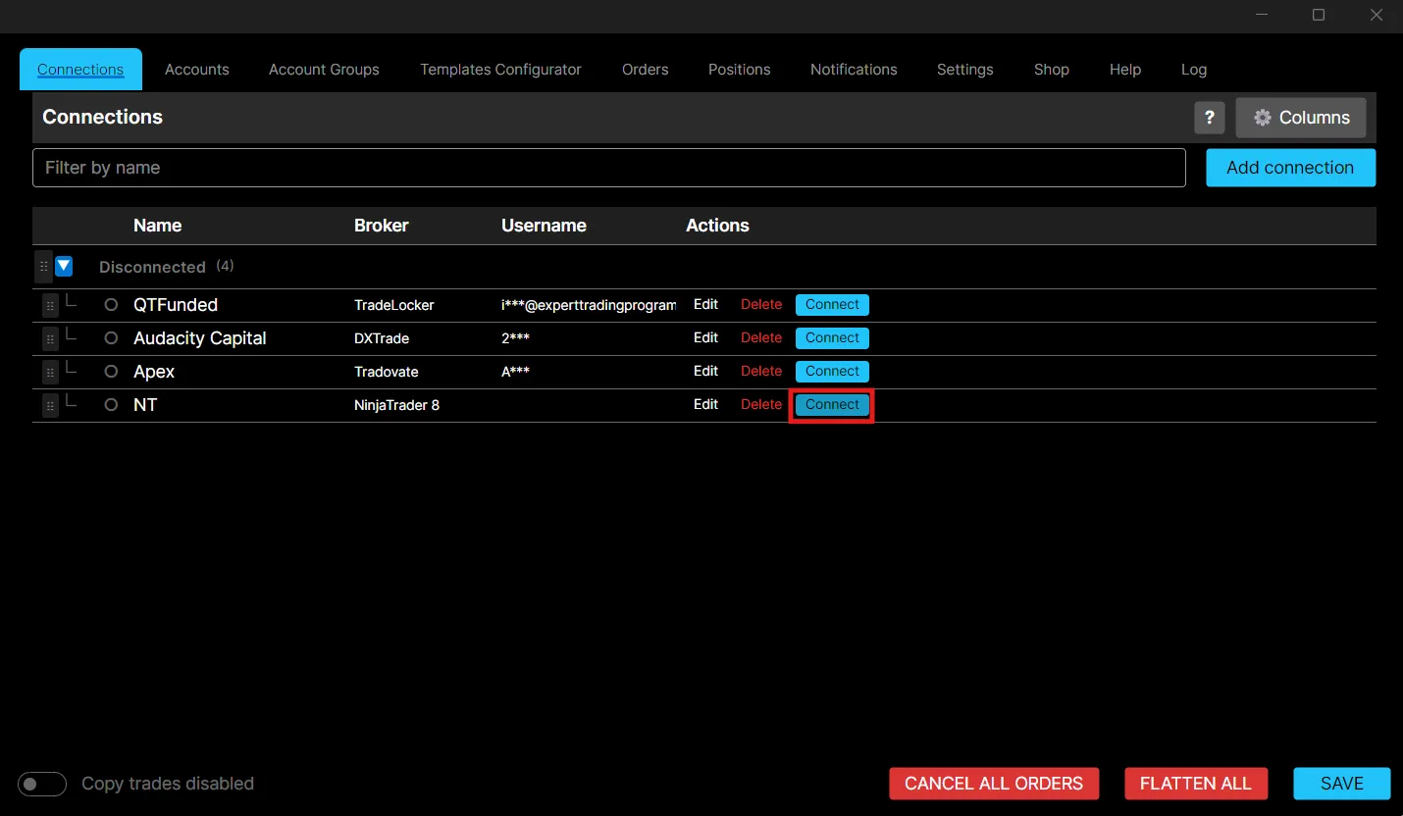The height and width of the screenshot is (816, 1403).
Task: Close the application window
Action: tap(1377, 15)
